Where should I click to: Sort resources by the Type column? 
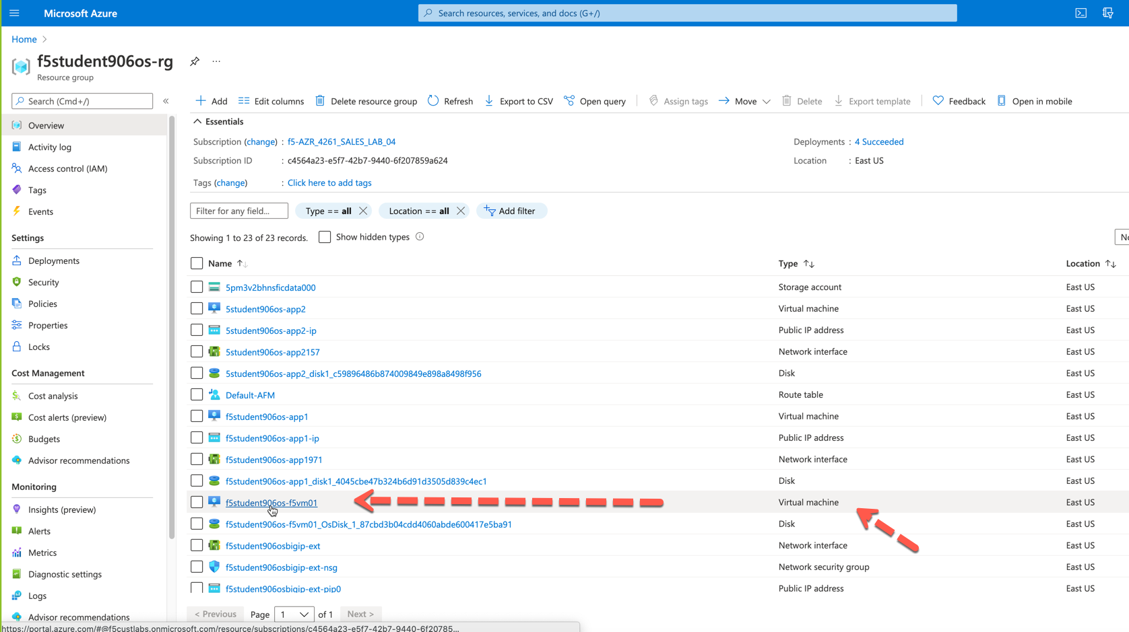click(x=796, y=264)
